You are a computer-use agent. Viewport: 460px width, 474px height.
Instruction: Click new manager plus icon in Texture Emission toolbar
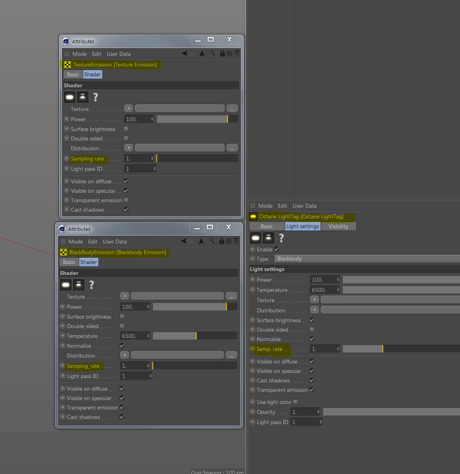click(237, 53)
